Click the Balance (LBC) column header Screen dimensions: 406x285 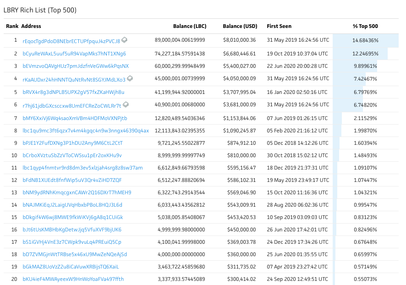click(x=189, y=26)
